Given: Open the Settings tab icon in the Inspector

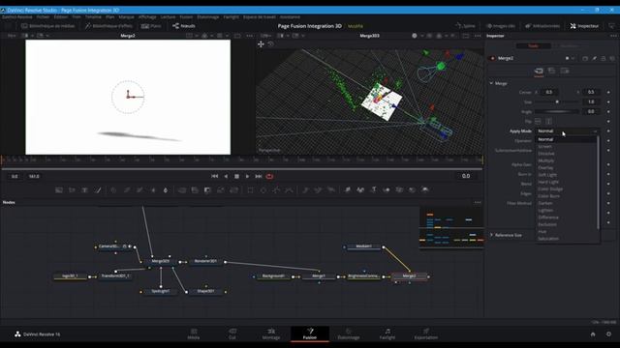Looking at the screenshot, I should click(565, 71).
